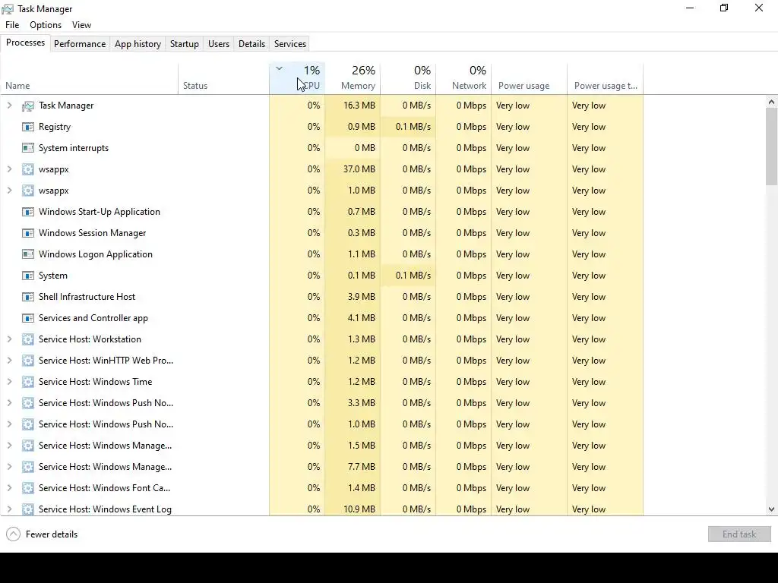Click the scrollbar down arrow

click(x=771, y=509)
